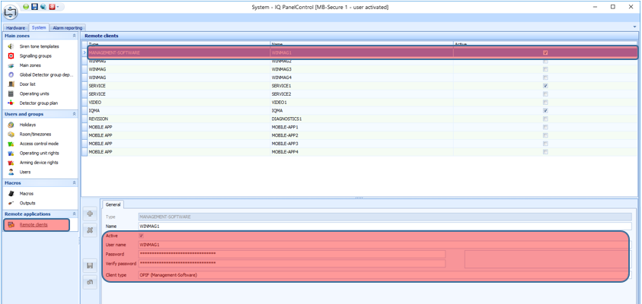Toggle Active checkbox for SERVICE2 row
Image resolution: width=642 pixels, height=304 pixels.
(x=545, y=94)
